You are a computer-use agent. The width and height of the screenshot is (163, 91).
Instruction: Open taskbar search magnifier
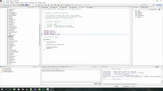(x=6, y=89)
